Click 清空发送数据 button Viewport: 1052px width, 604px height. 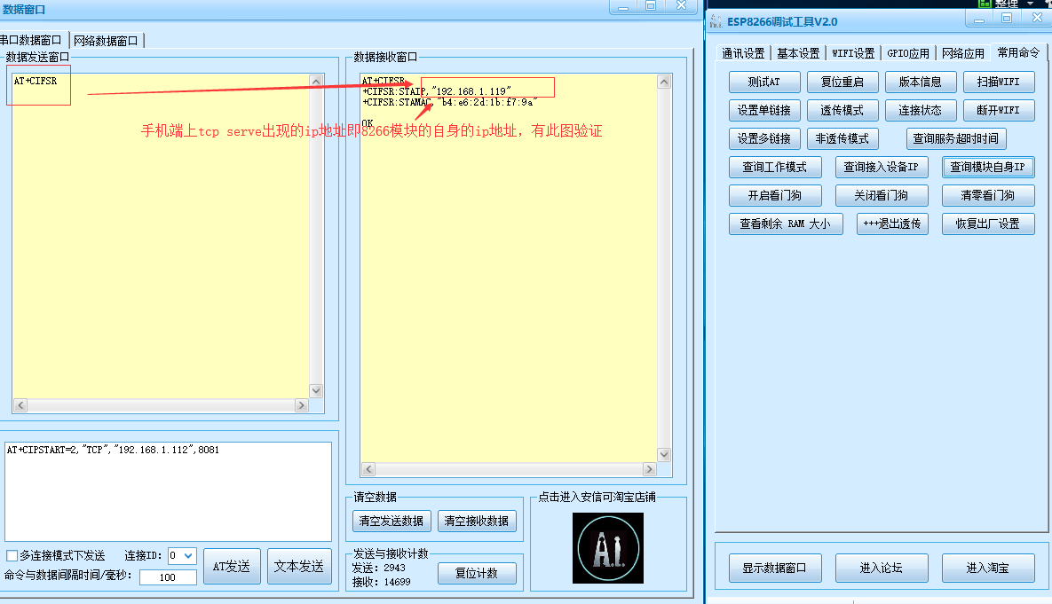pyautogui.click(x=392, y=521)
